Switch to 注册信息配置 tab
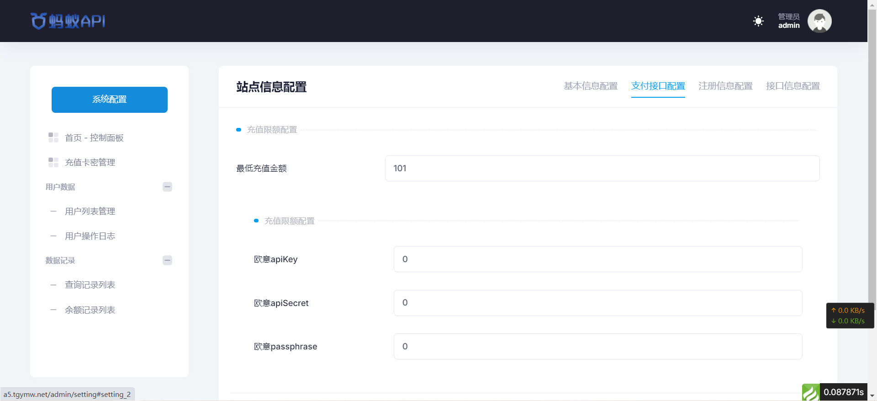Screen dimensions: 877x401 (725, 86)
